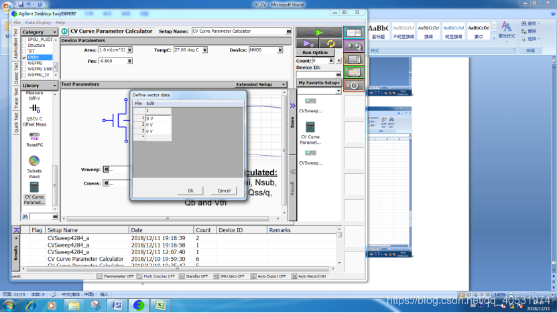This screenshot has height=313, width=557.
Task: Switch to Word from the taskbar
Action: 117,305
